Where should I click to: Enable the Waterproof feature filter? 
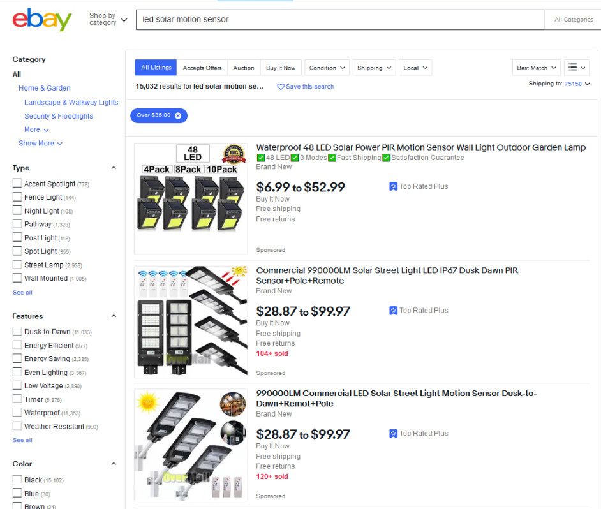pos(17,413)
